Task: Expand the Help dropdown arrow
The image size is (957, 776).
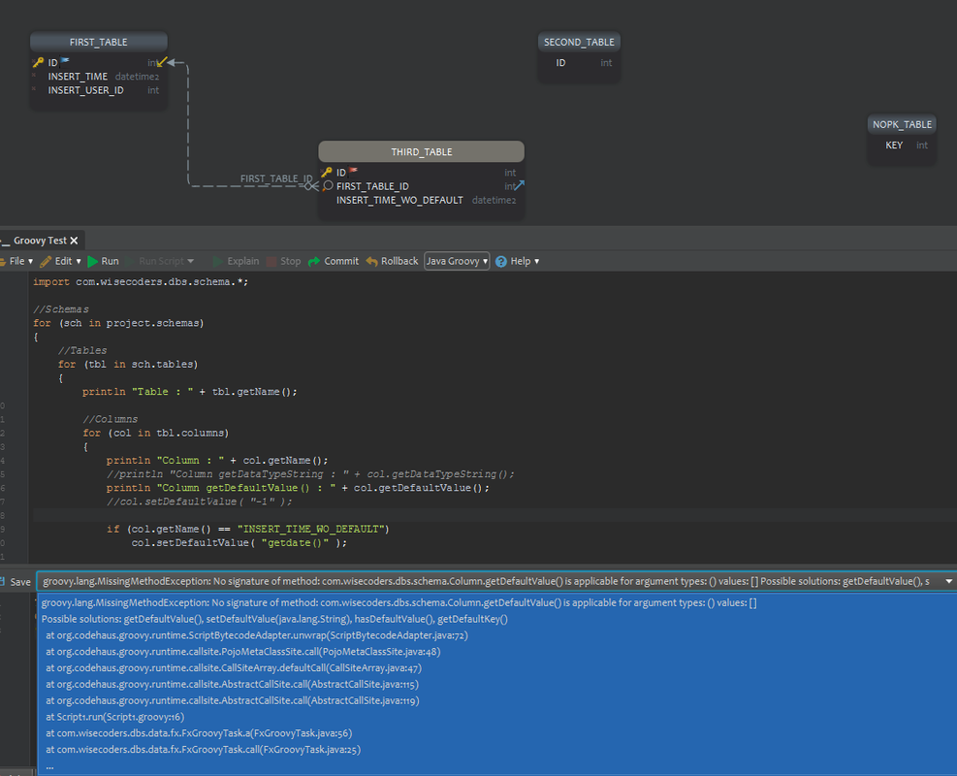Action: pyautogui.click(x=536, y=261)
